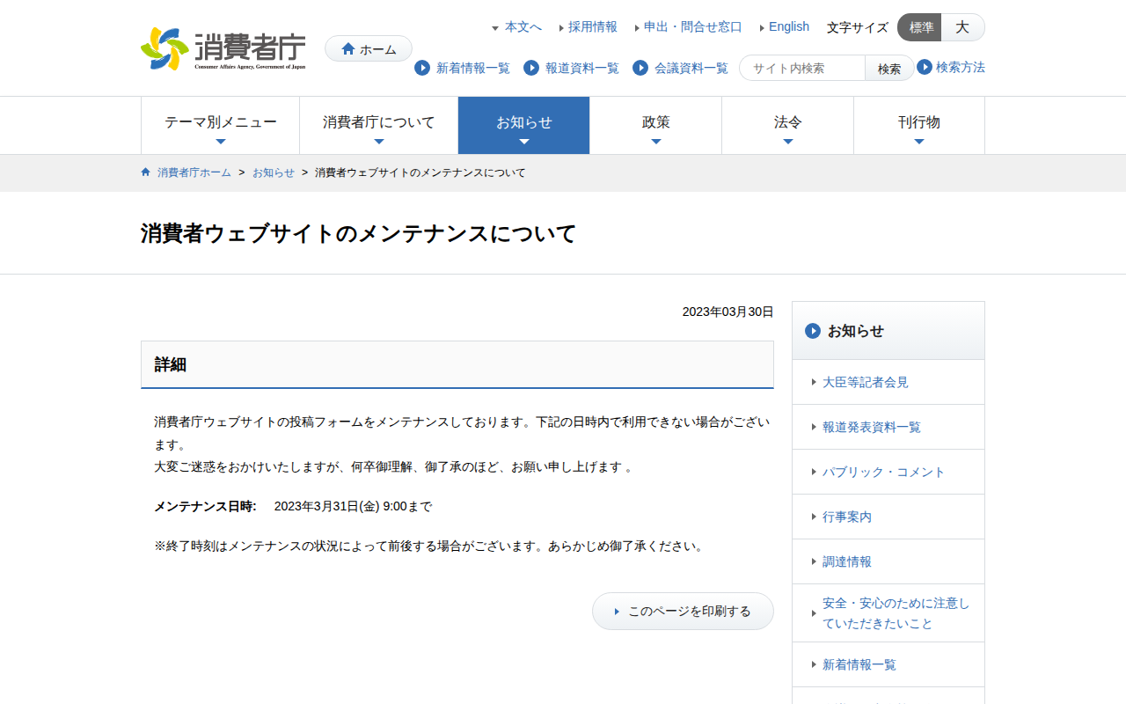The image size is (1126, 704).
Task: Click the small arrow before 採用情報
Action: tap(561, 28)
